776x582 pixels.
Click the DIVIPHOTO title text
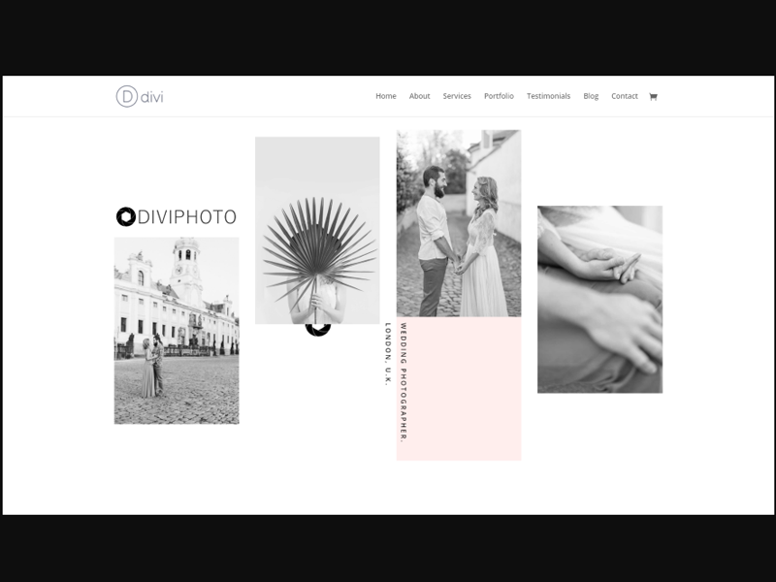click(x=187, y=216)
